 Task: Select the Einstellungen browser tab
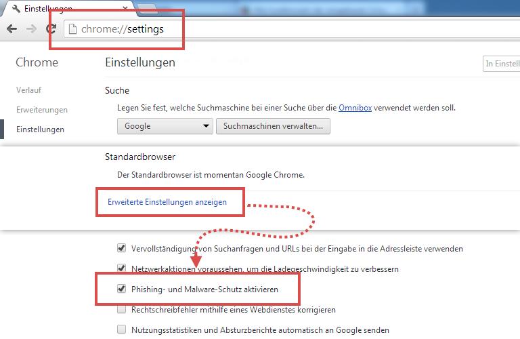[68, 8]
